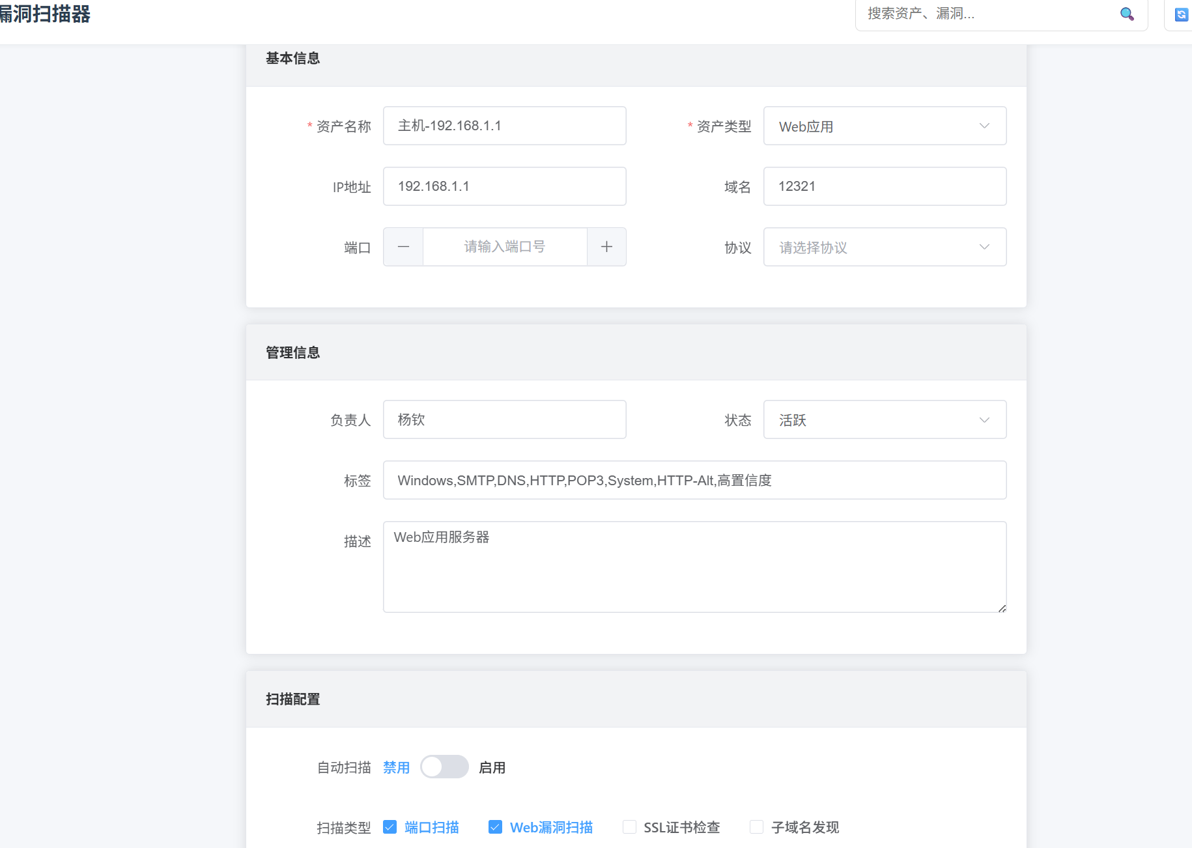Click the description text area
The image size is (1192, 848).
point(694,567)
